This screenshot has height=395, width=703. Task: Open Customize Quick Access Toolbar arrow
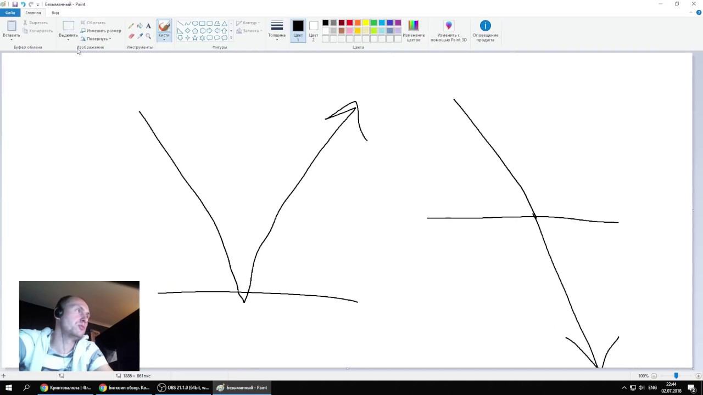[x=38, y=4]
